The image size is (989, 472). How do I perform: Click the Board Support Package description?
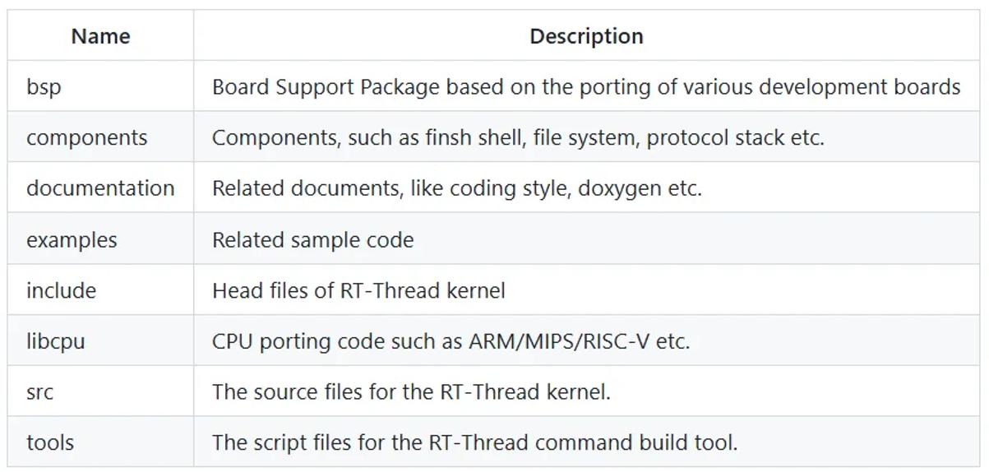(586, 87)
